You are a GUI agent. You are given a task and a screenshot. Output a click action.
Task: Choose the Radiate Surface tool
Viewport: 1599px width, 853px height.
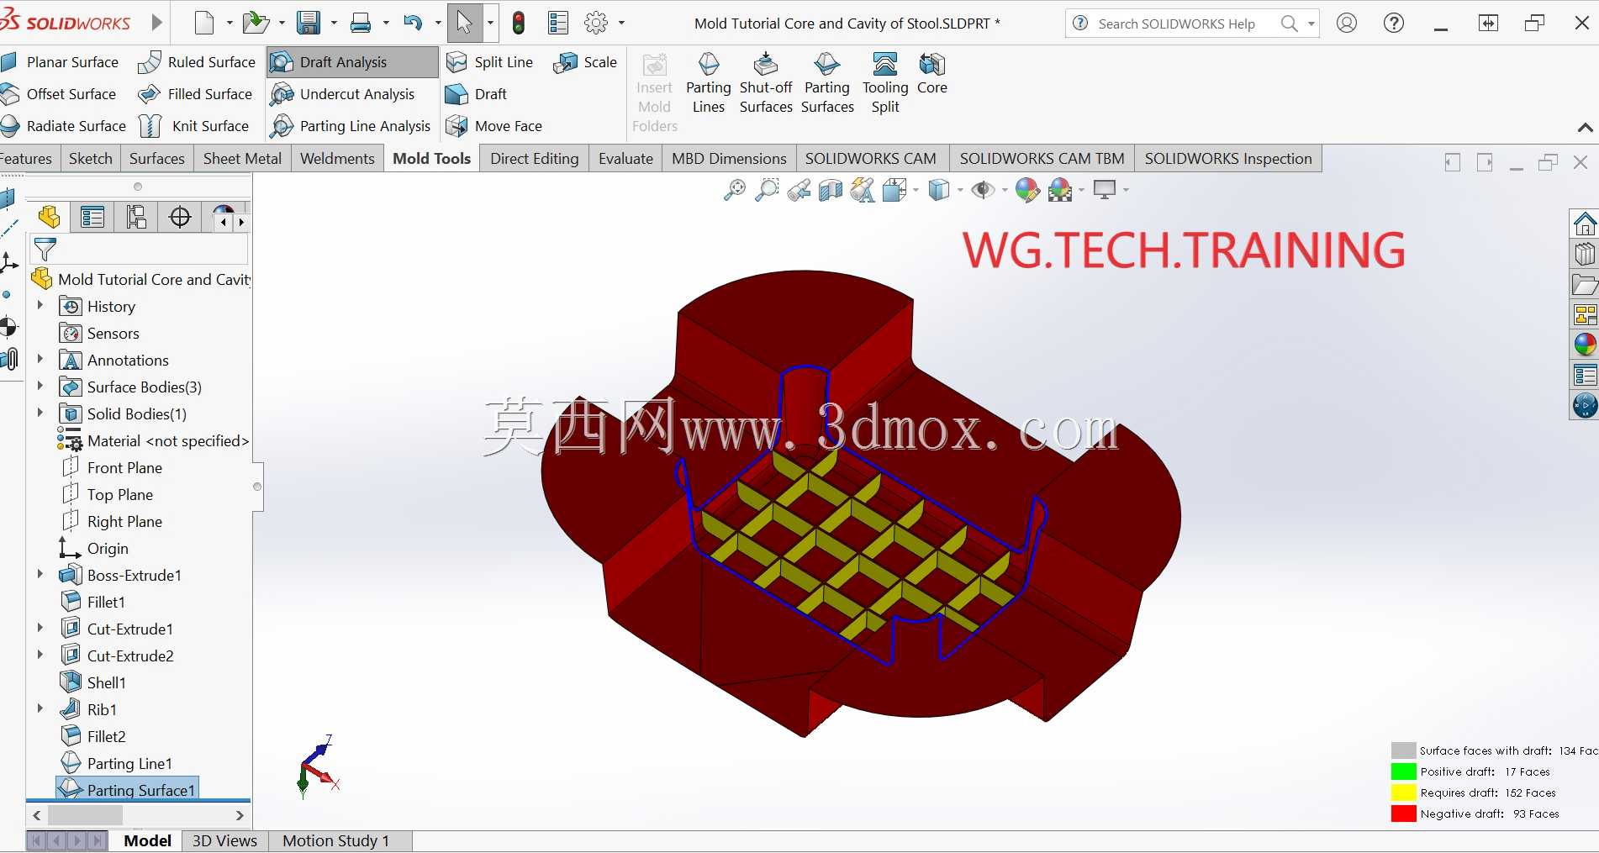[x=64, y=126]
